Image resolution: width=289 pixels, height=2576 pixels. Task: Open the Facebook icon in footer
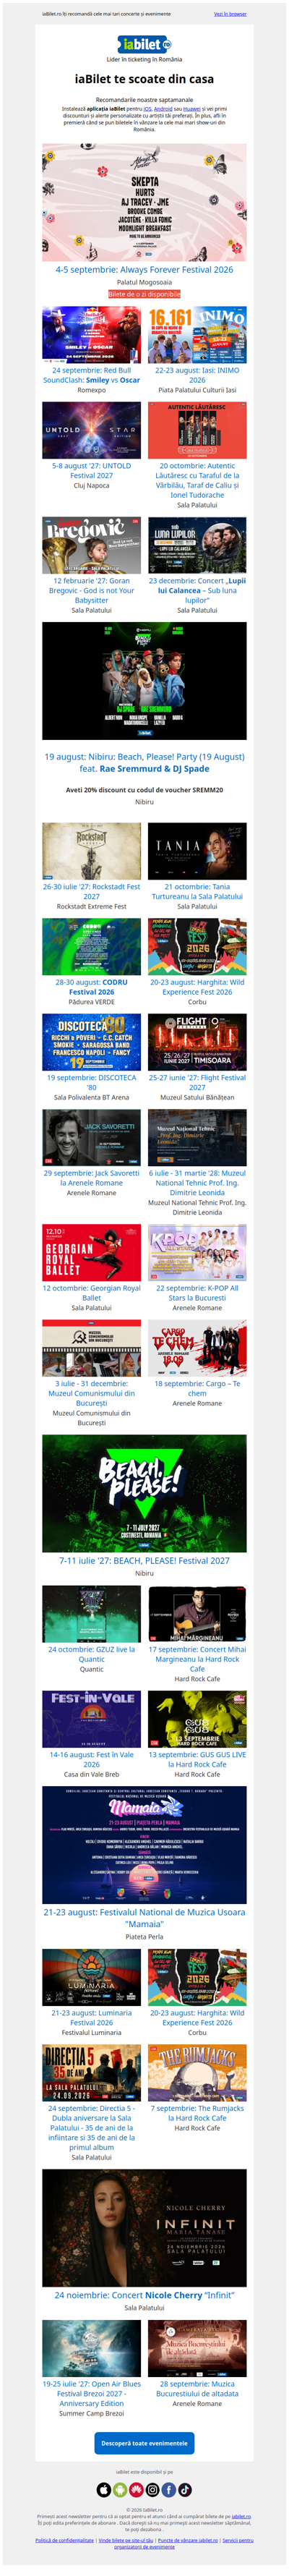tap(168, 2490)
